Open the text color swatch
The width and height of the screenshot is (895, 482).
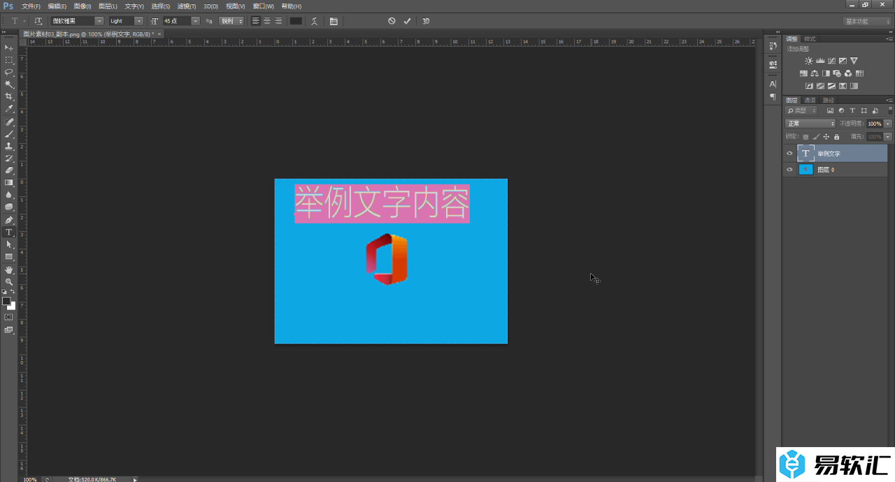point(296,21)
